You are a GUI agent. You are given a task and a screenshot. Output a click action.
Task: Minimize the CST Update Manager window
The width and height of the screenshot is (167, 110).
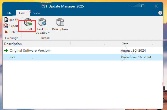[x=129, y=6]
